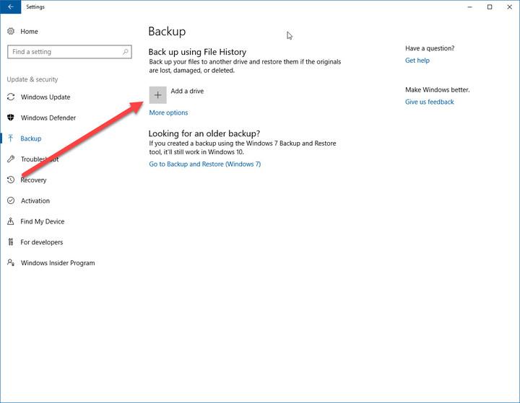Viewport: 520px width, 403px height.
Task: Open Windows Update section
Action: pos(45,97)
